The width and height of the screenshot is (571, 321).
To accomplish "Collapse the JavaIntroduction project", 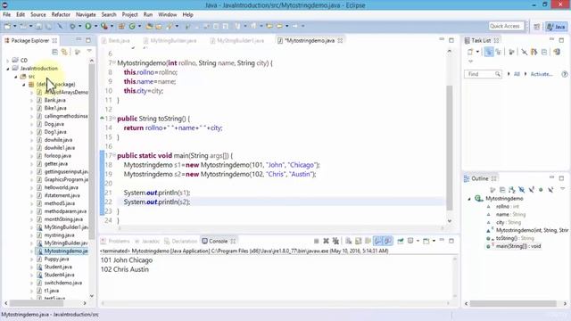I will (x=8, y=69).
